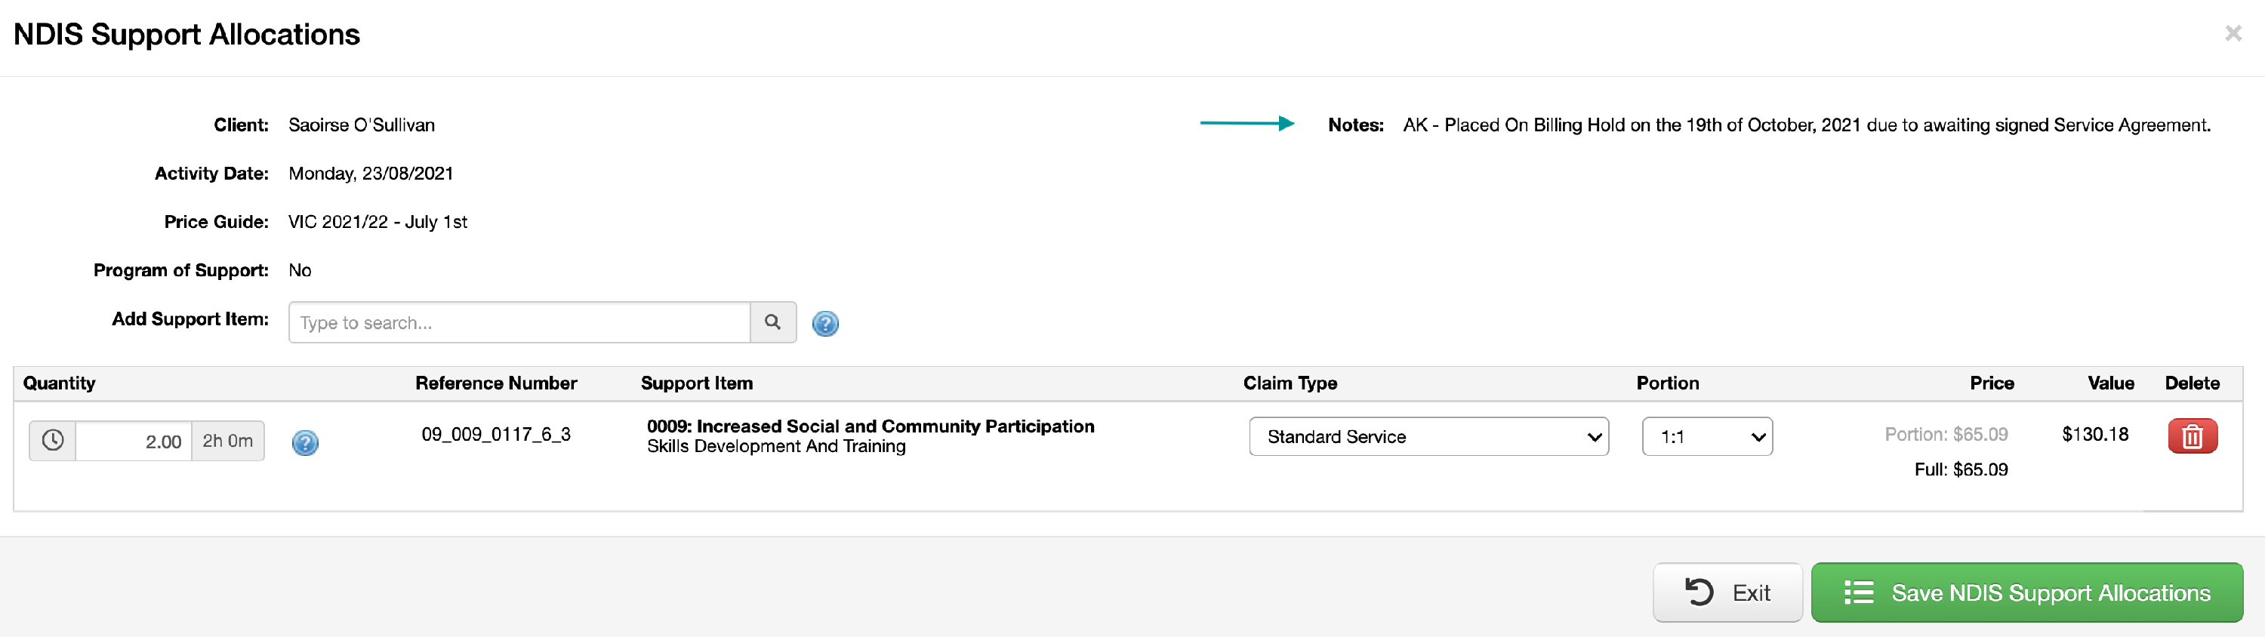
Task: Click Exit button
Action: click(1727, 592)
